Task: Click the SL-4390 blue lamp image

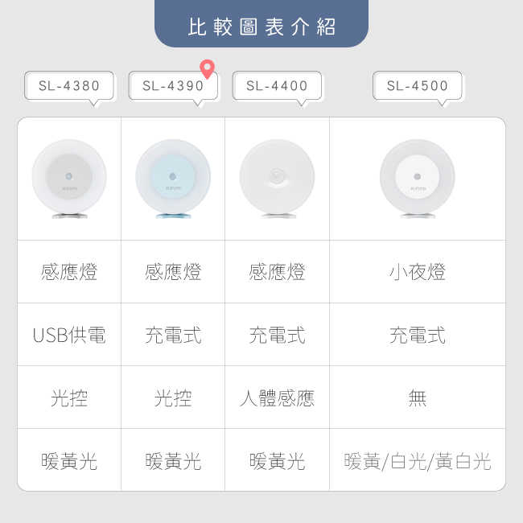Action: point(173,178)
